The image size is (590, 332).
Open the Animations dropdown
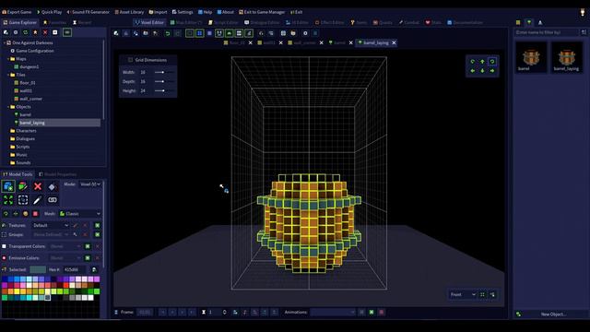[333, 312]
